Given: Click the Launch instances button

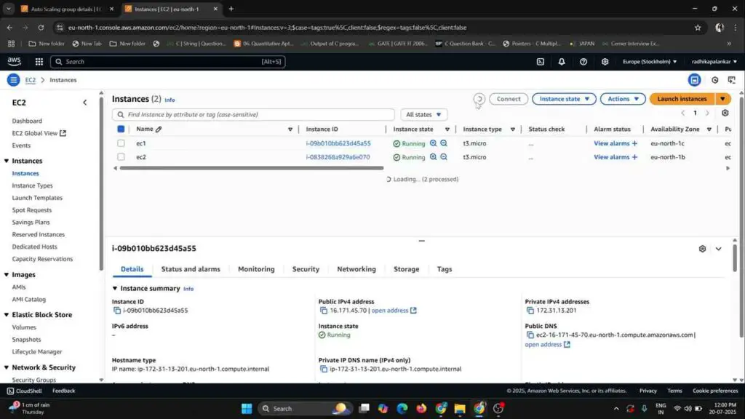Looking at the screenshot, I should click(x=682, y=99).
